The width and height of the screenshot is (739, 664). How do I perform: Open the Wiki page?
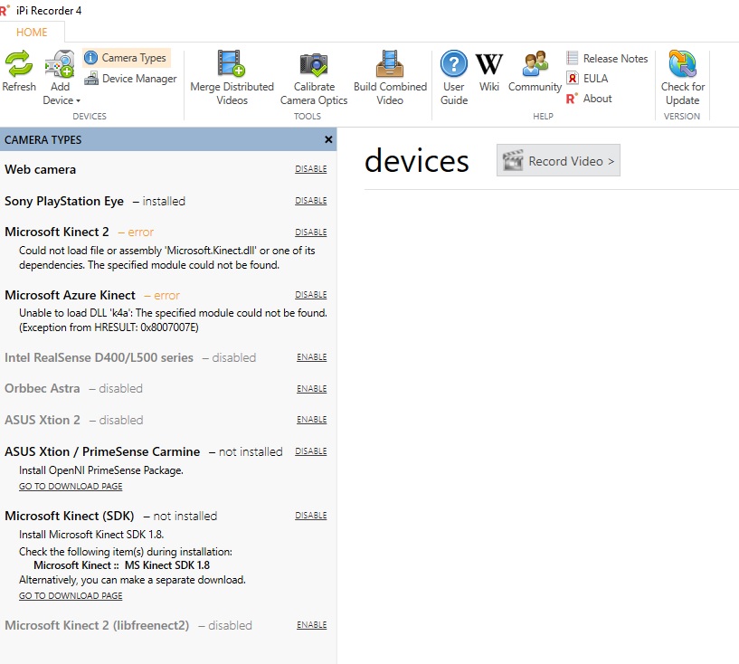coord(489,71)
